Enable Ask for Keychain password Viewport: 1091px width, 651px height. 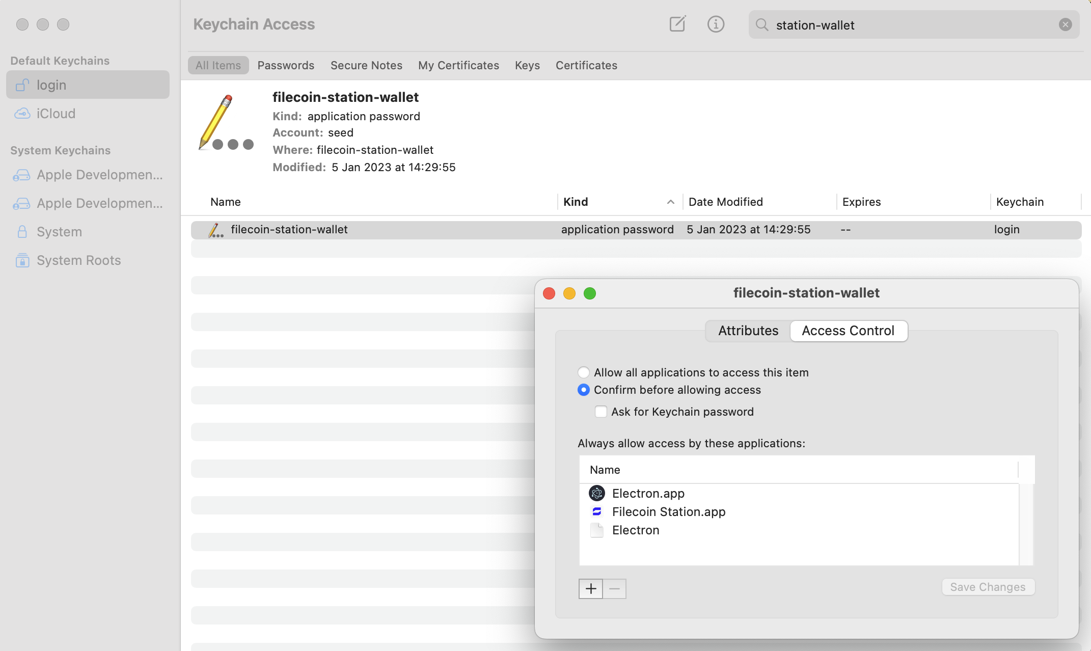coord(601,411)
